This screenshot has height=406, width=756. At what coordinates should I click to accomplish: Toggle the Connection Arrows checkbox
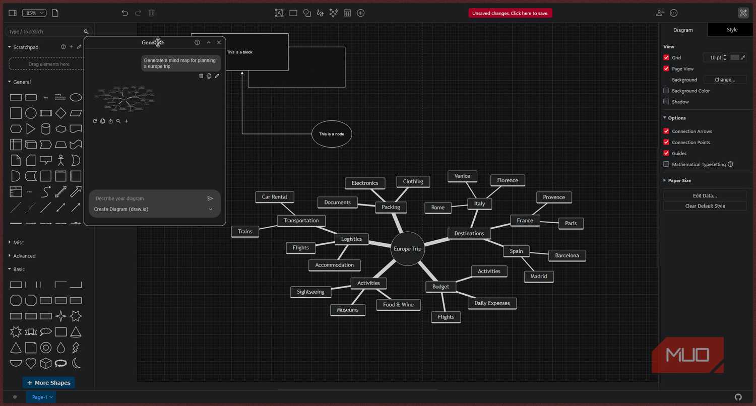point(666,131)
